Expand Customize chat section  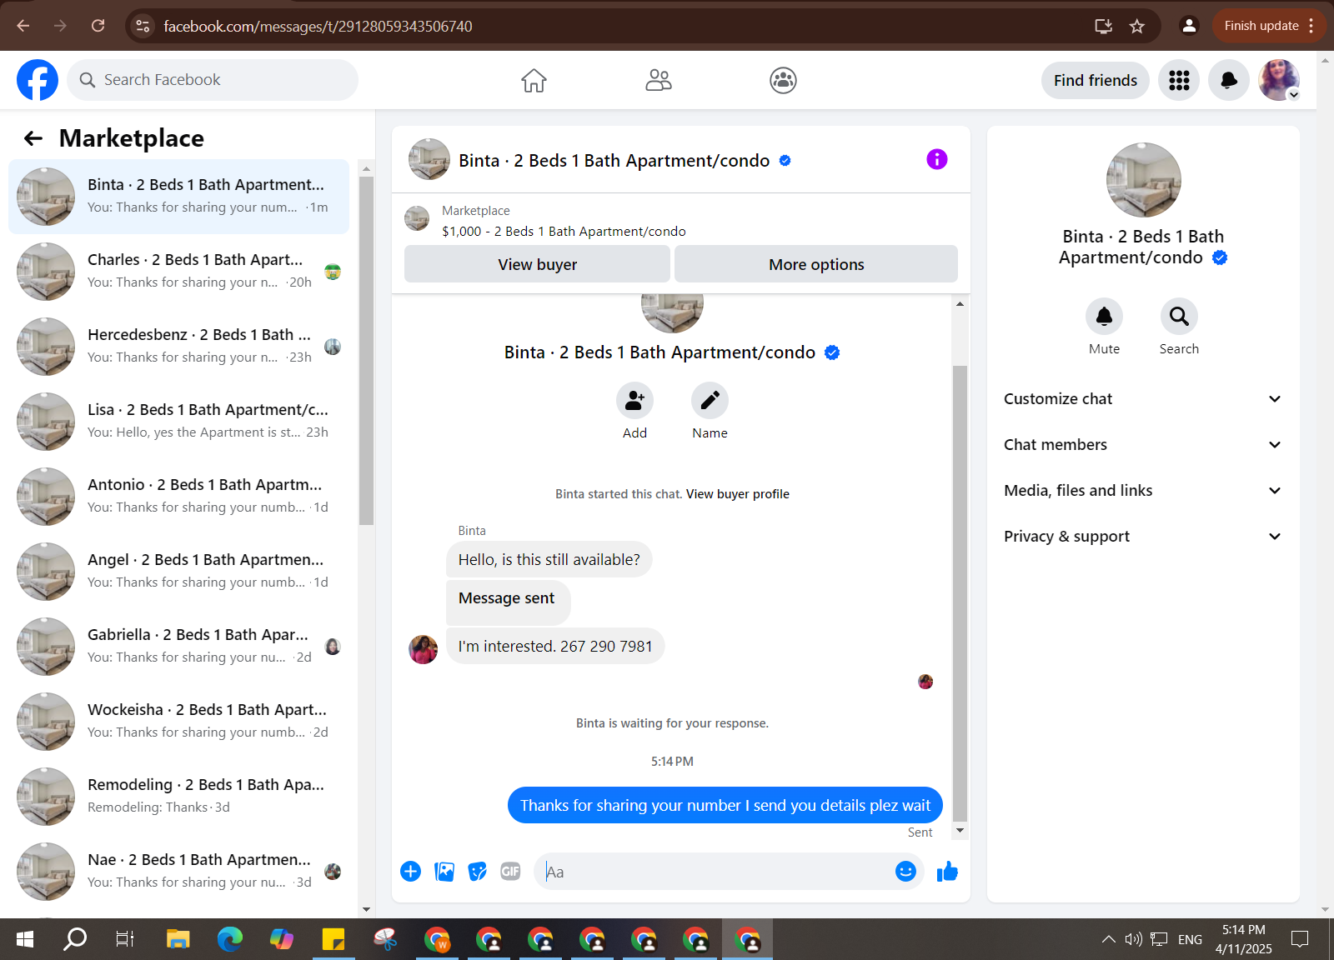coord(1142,399)
